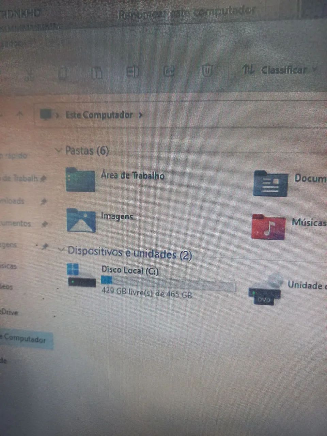Screen dimensions: 327x436
Task: Open the Documentos folder icon
Action: [x=271, y=184]
